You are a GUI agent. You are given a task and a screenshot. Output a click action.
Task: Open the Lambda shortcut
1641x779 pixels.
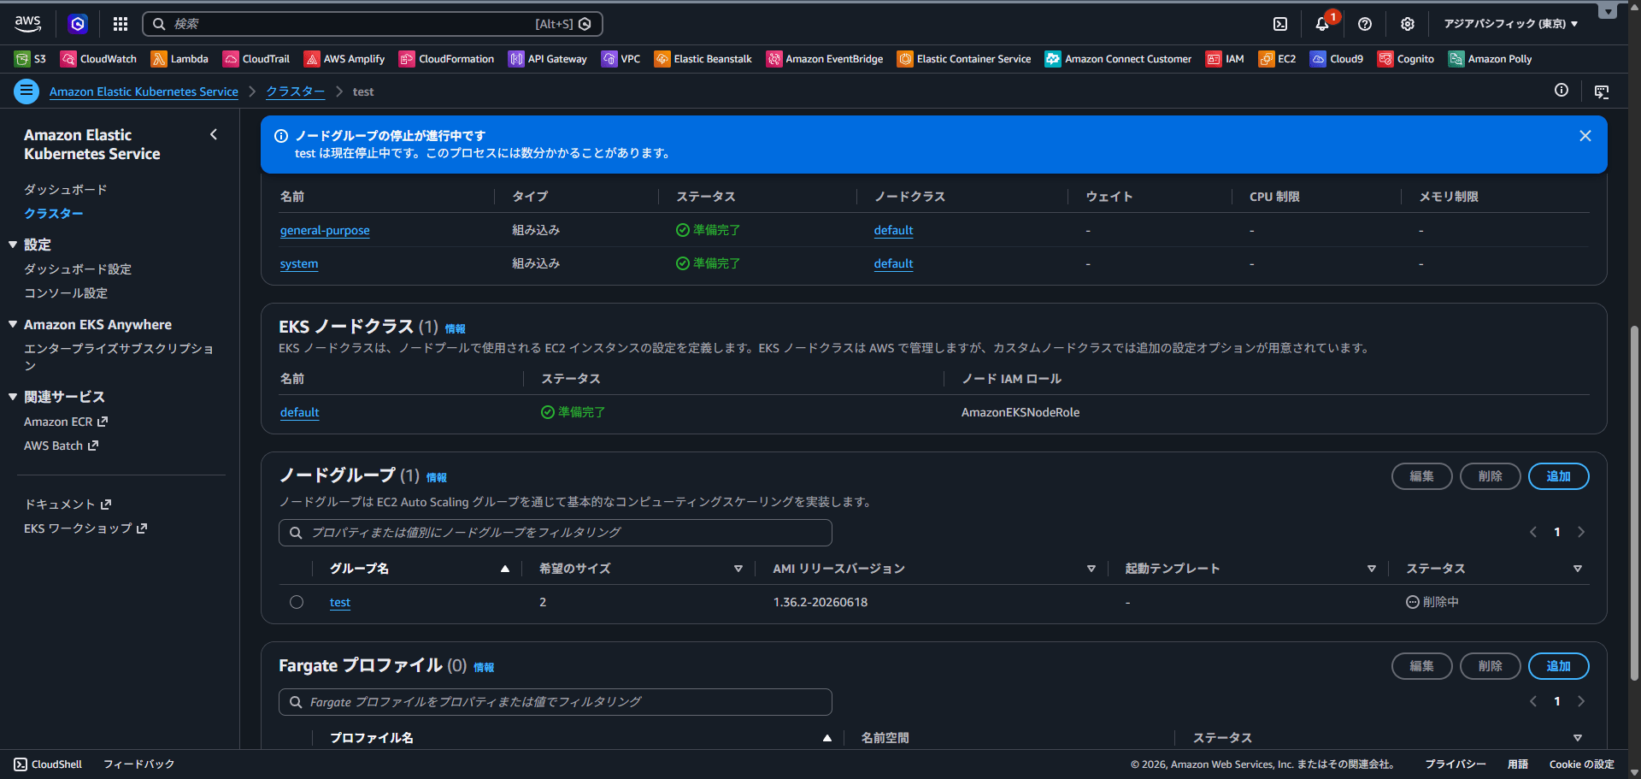179,59
